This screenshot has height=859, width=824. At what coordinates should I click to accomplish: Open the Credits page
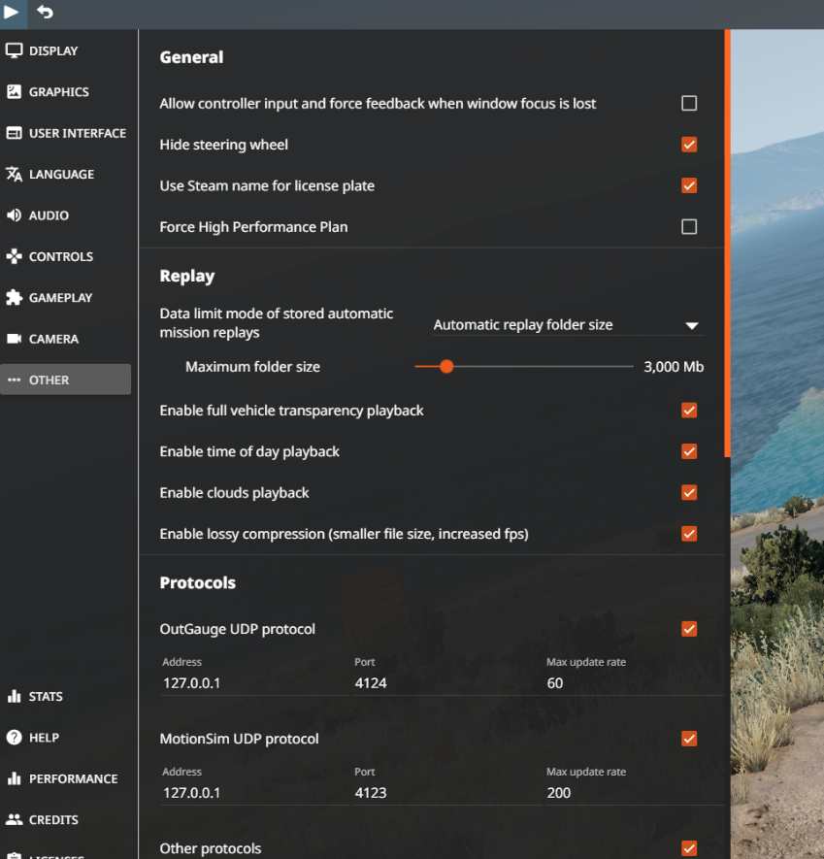[53, 820]
